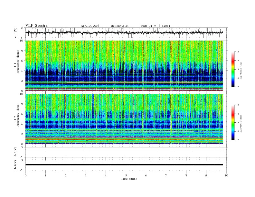255x197 pixels.
Task: Click the 'VLF Spectra' title text
Action: pos(36,25)
